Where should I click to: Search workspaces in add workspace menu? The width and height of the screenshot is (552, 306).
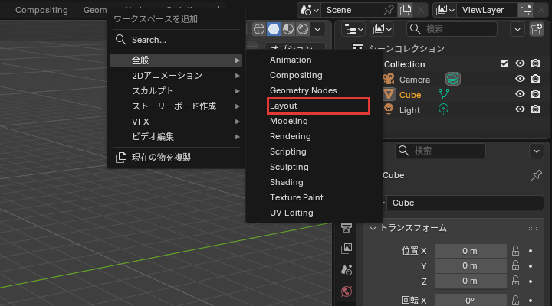(x=176, y=40)
